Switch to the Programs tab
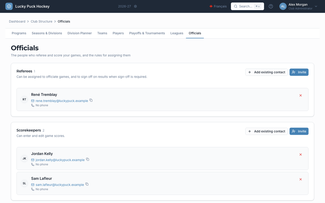Screen dimensions: 325x203 point(19,33)
